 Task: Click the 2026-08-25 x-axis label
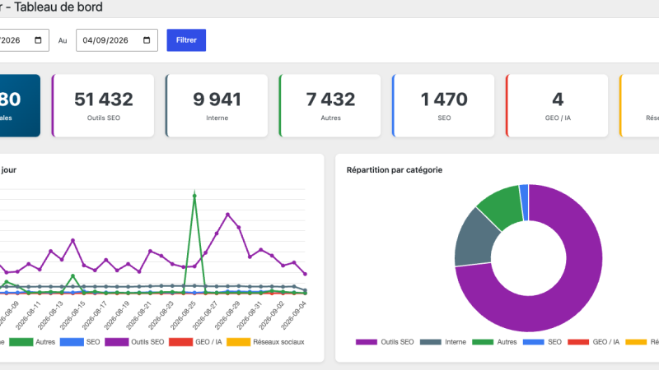[x=184, y=315]
